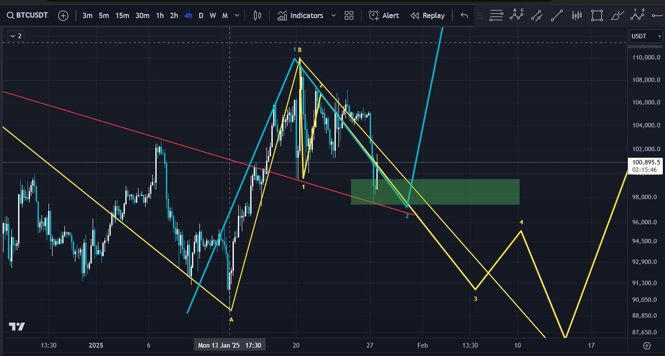Select the Rectangle drawing tool
This screenshot has width=665, height=356.
click(597, 15)
